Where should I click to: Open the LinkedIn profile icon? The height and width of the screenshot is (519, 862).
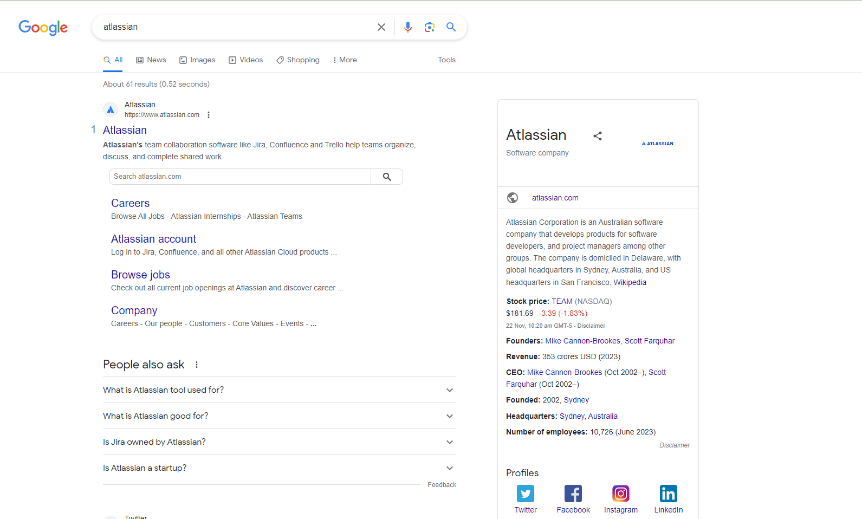click(669, 494)
